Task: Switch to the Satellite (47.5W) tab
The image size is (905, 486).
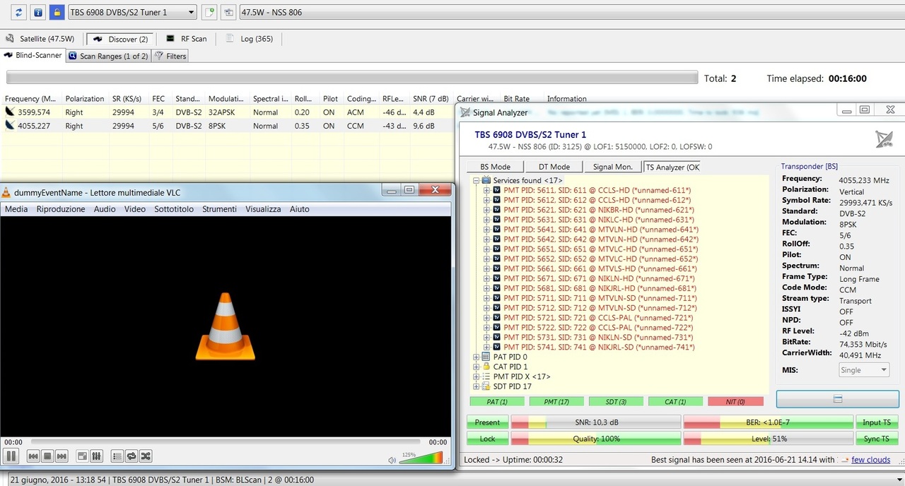Action: 40,39
